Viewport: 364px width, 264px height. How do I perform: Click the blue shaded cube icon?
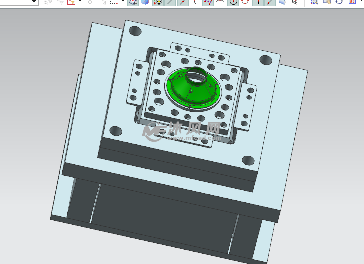145,2
